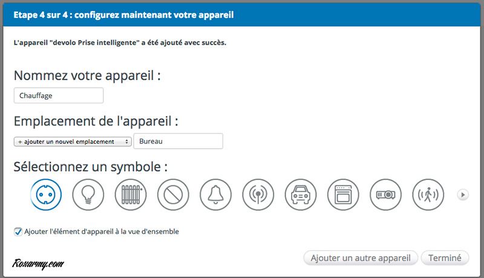484x278 pixels.
Task: Select the power socket symbol
Action: click(x=46, y=195)
